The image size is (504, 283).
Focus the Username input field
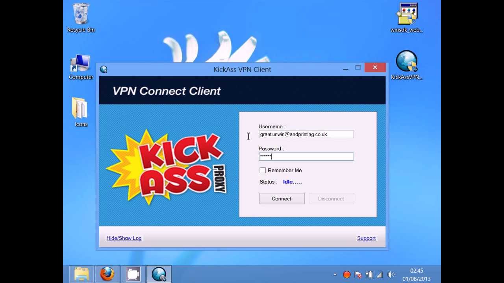[x=306, y=134]
